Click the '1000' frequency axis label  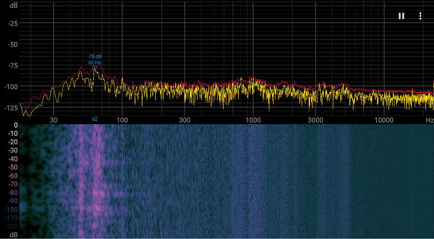pos(253,120)
